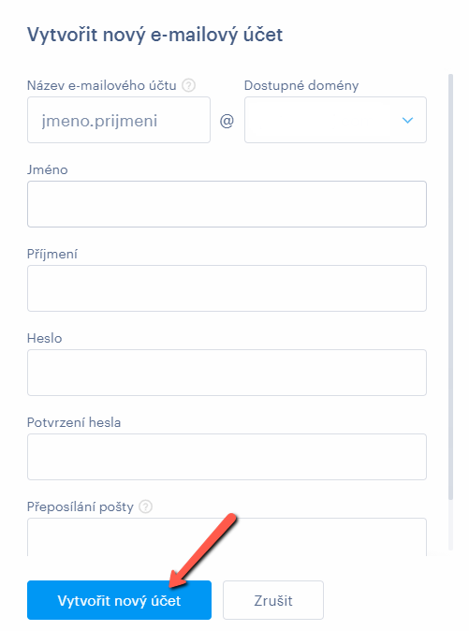Viewport: 469px width, 631px height.
Task: Click the blue chevron in domain selector
Action: (x=407, y=120)
